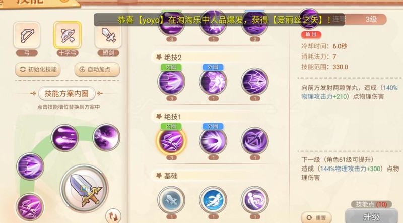Select the grey sword 基础 skill
Screen dimensions: 403x223
tap(171, 200)
